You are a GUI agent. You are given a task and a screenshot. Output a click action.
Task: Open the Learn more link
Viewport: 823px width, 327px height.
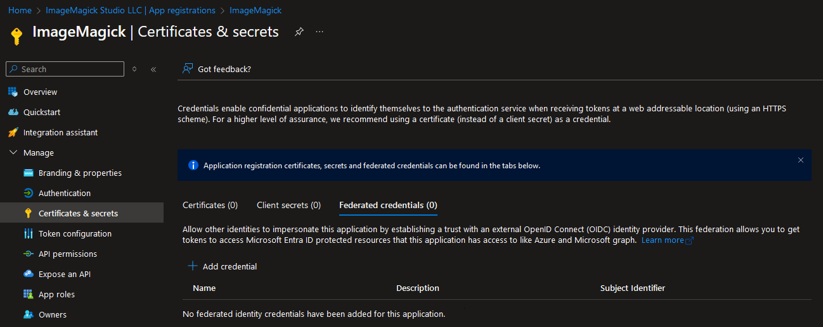click(x=663, y=240)
